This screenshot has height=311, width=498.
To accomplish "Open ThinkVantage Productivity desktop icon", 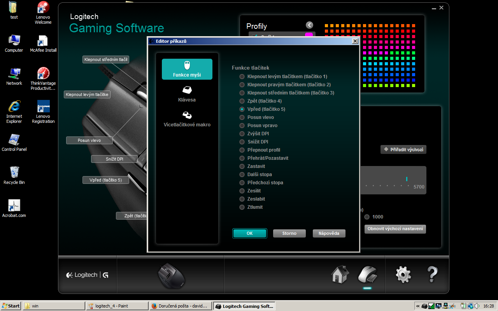I will click(43, 79).
